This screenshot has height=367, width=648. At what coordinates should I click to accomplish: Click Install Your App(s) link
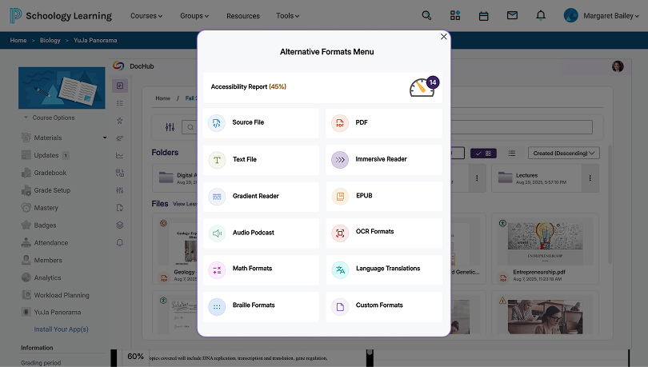coord(61,329)
